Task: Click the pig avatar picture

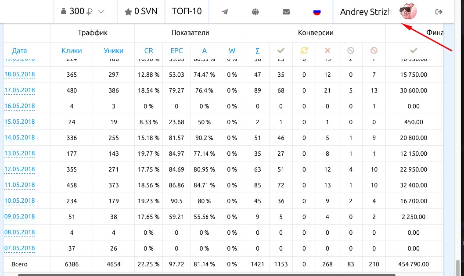Action: pyautogui.click(x=408, y=11)
